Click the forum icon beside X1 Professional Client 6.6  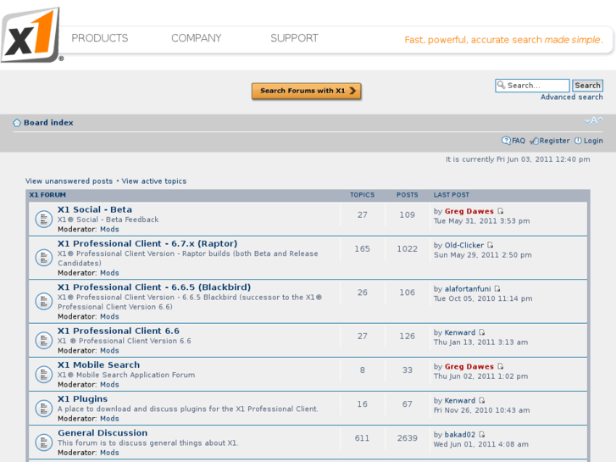[43, 341]
